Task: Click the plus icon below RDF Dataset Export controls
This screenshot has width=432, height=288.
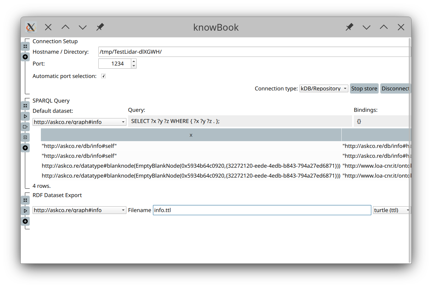Action: [x=25, y=221]
